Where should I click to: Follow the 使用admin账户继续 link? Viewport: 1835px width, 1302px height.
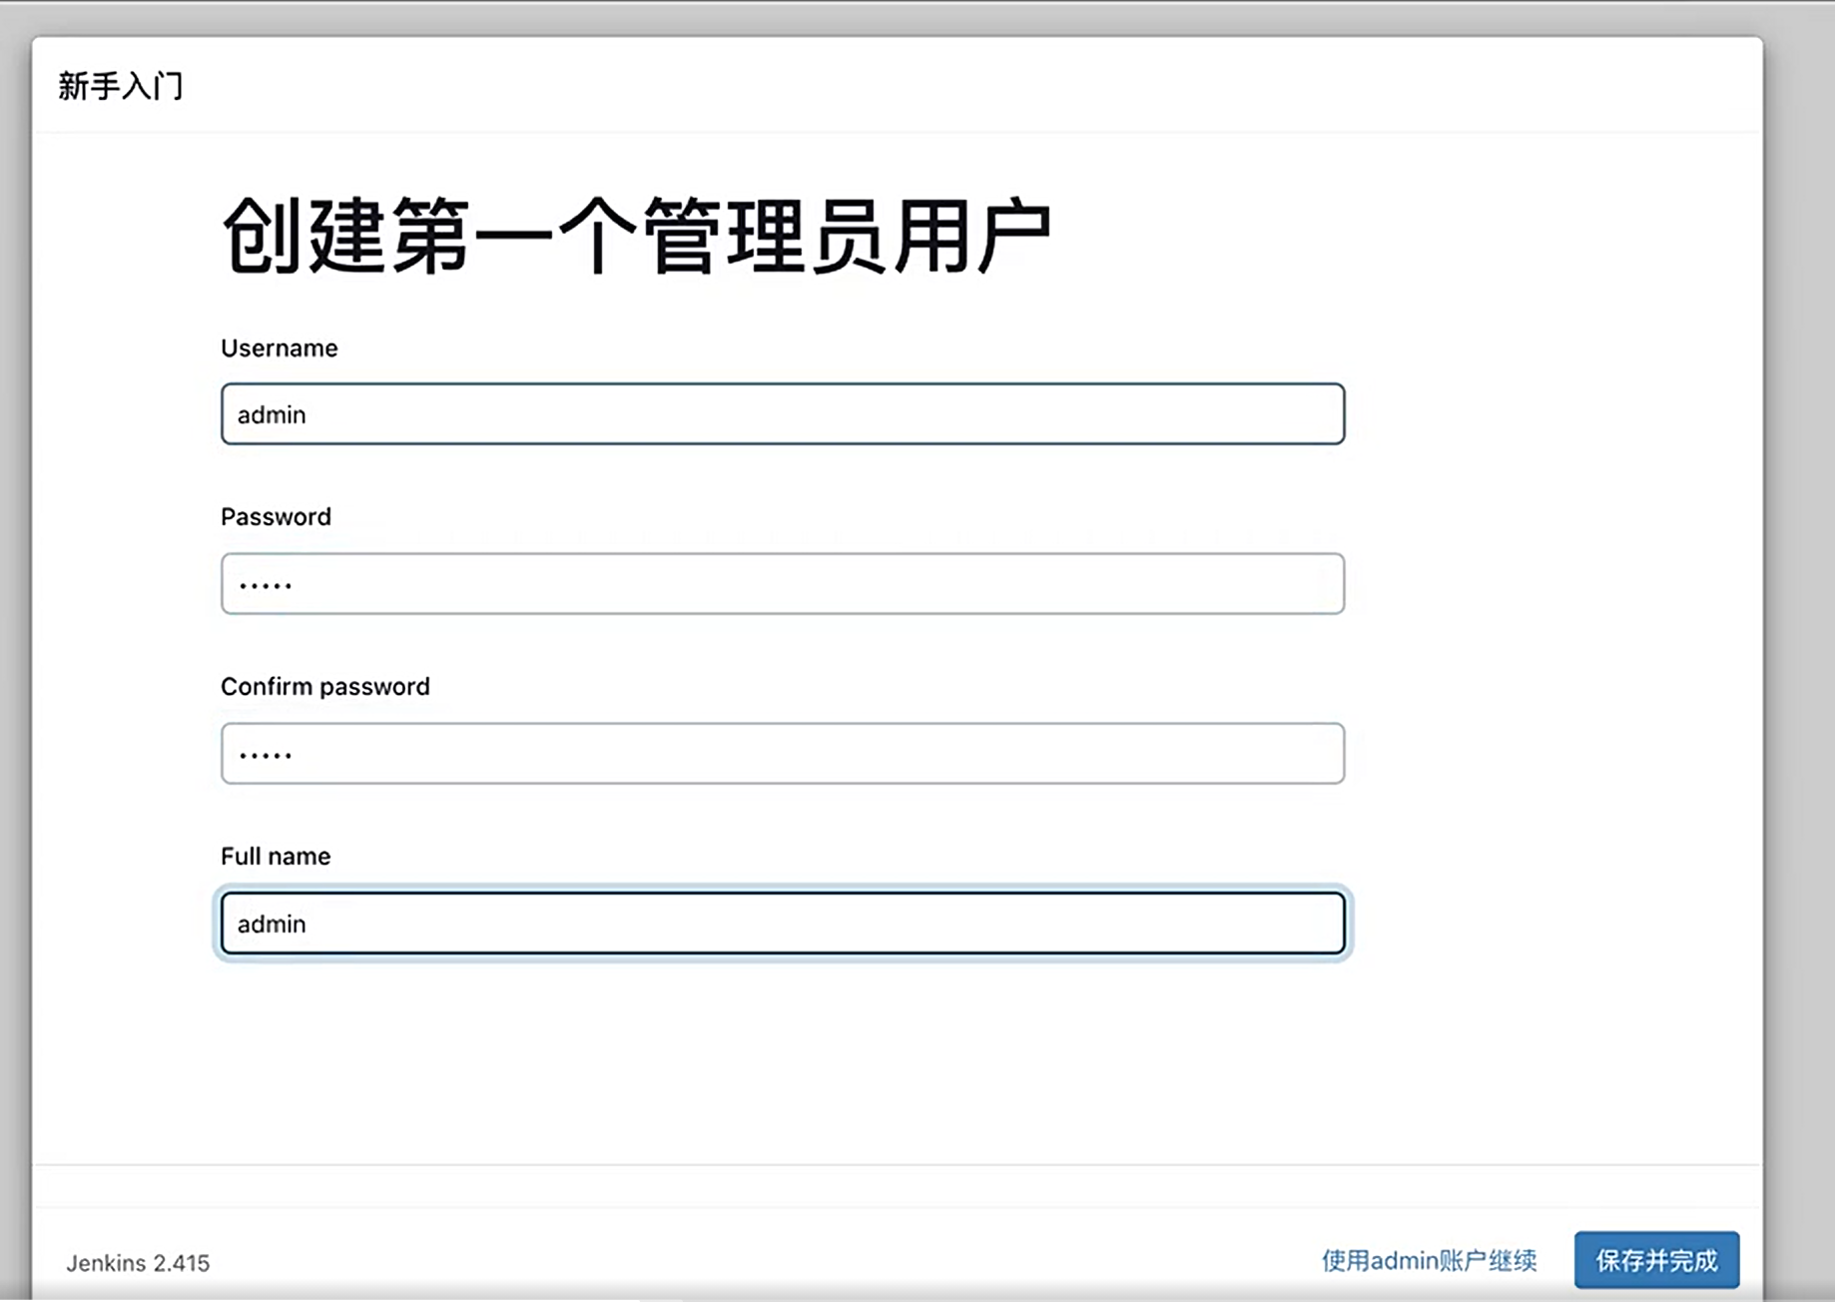(x=1429, y=1261)
